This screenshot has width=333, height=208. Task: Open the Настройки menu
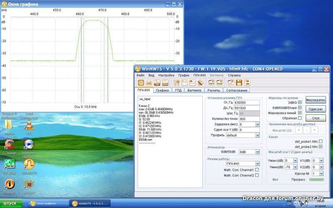[166, 75]
